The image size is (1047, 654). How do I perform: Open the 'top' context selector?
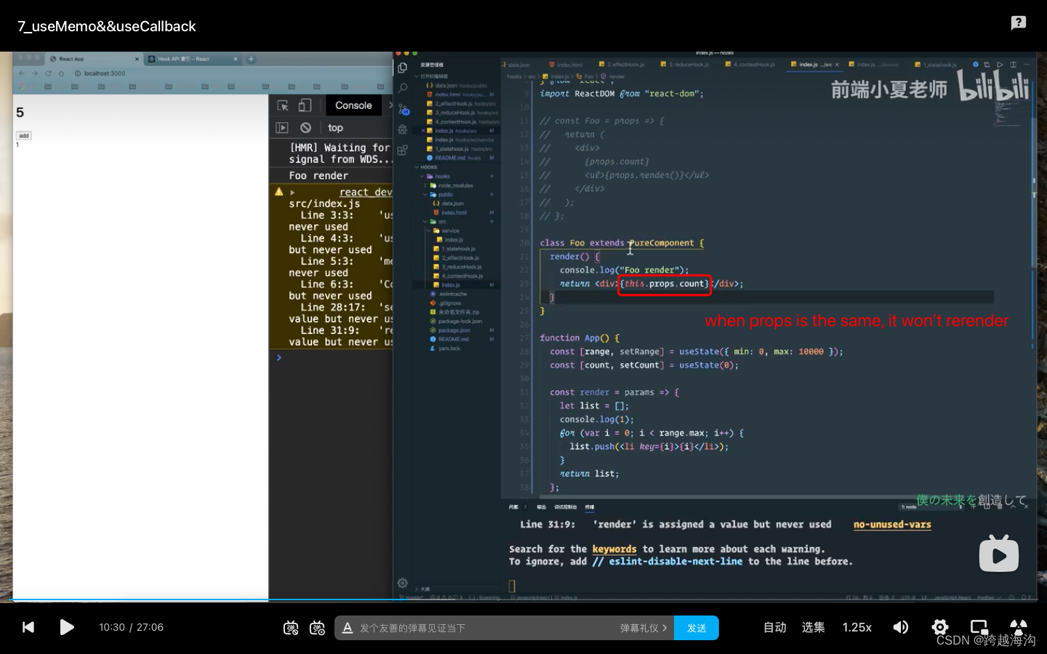(x=335, y=128)
